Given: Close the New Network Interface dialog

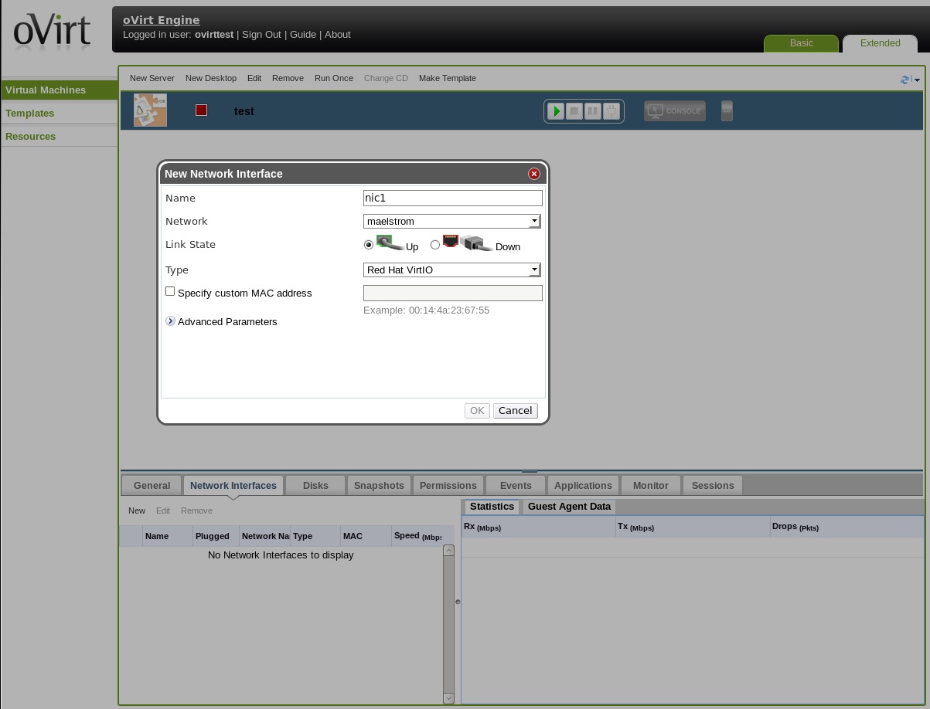Looking at the screenshot, I should pos(533,174).
